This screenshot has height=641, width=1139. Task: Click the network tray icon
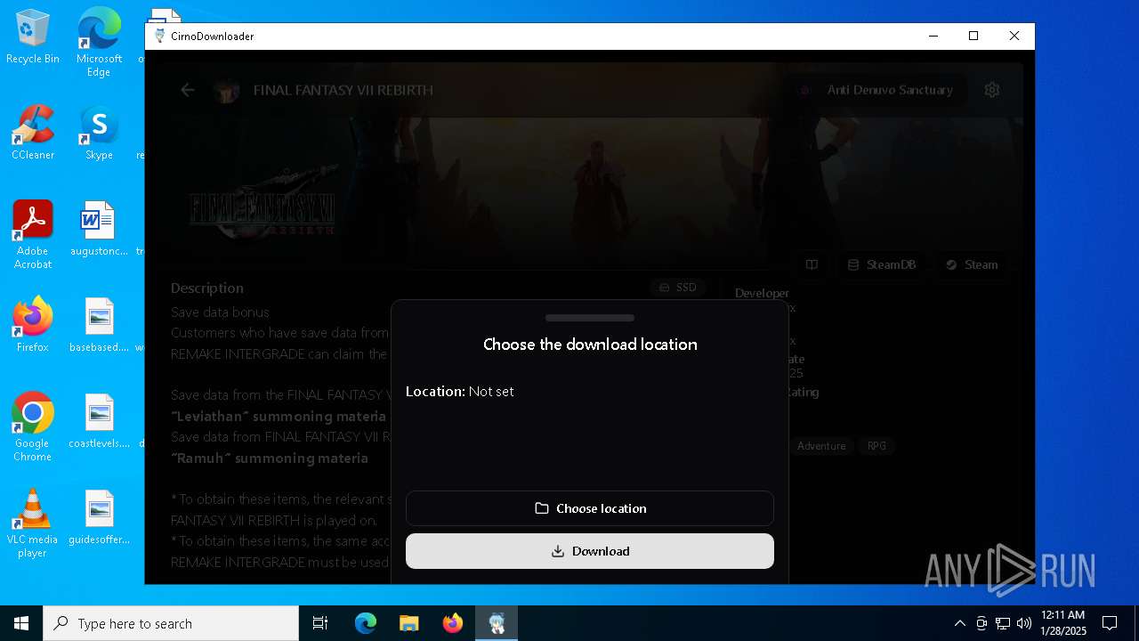click(x=1003, y=623)
